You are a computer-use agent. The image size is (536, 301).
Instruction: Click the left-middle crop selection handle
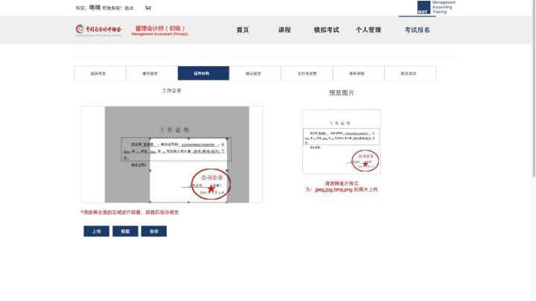pos(150,171)
